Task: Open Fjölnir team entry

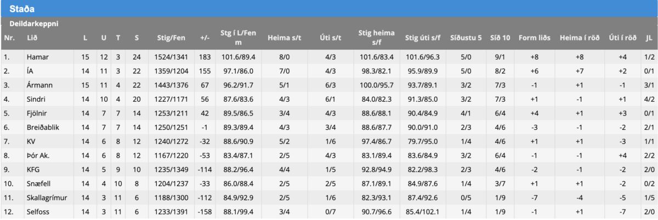Action: tap(36, 113)
